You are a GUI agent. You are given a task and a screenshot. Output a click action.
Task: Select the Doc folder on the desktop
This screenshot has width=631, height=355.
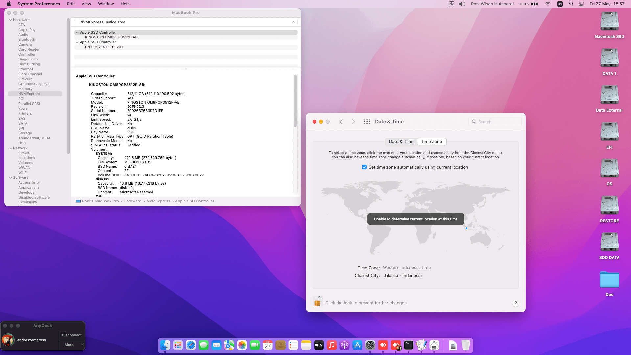click(609, 283)
